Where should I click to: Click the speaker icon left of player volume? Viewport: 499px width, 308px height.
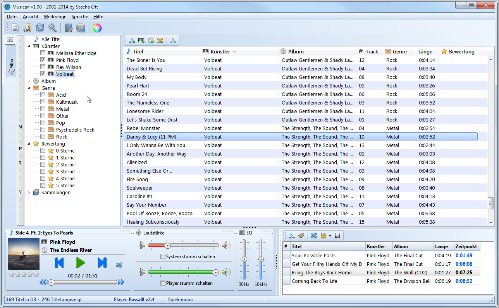(x=143, y=272)
